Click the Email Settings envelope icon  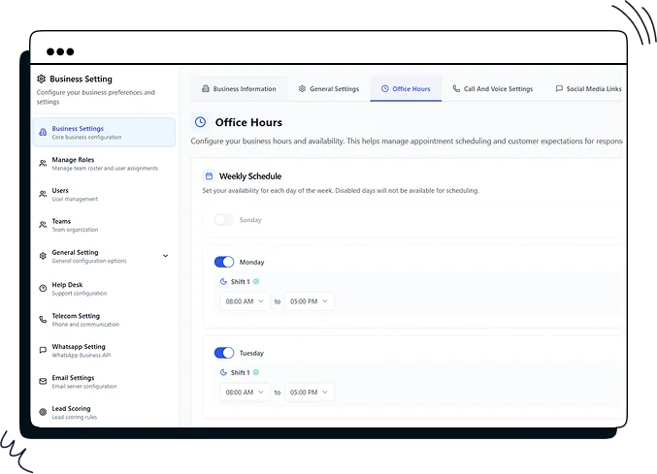point(43,381)
